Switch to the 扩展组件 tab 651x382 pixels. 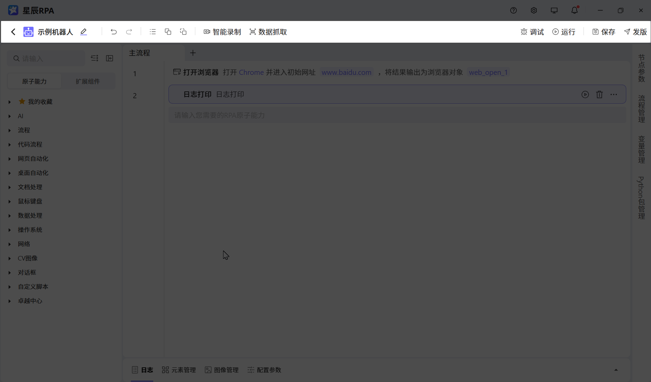coord(88,81)
